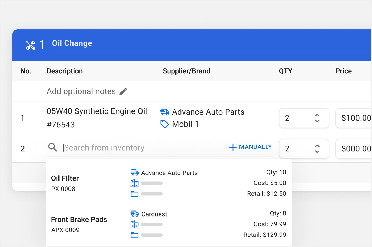
Task: Select part number #76543
Action: click(61, 125)
